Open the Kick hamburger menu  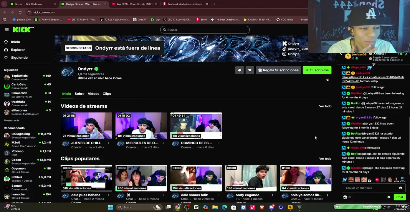(7, 29)
